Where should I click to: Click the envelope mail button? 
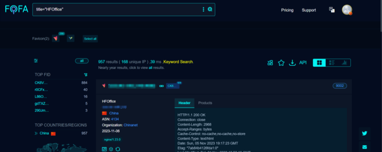coord(365,147)
